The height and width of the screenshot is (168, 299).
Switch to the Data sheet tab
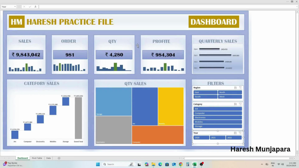point(48,158)
